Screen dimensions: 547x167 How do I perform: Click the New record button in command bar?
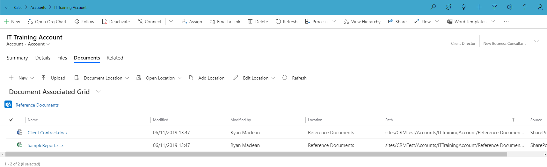[x=12, y=22]
